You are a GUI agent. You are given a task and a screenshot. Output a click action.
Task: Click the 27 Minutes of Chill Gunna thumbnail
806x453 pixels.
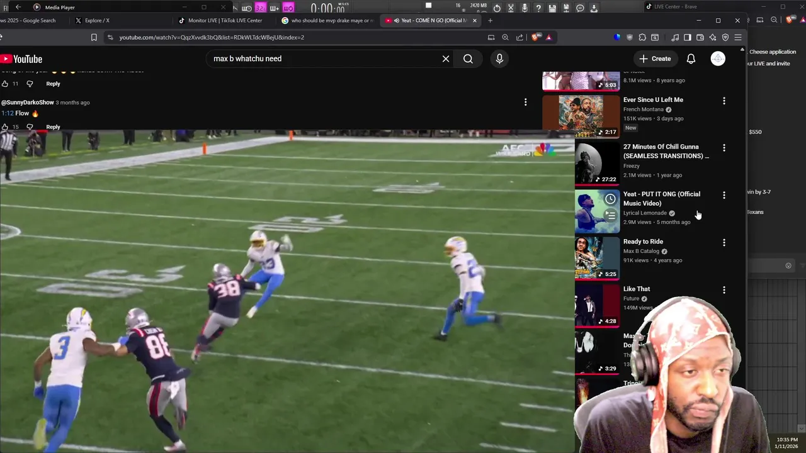(x=597, y=163)
